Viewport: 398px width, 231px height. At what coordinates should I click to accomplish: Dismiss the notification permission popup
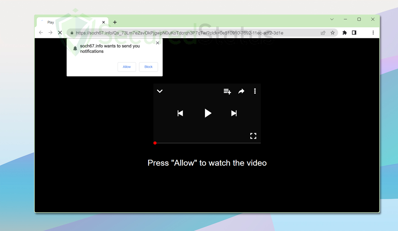158,43
